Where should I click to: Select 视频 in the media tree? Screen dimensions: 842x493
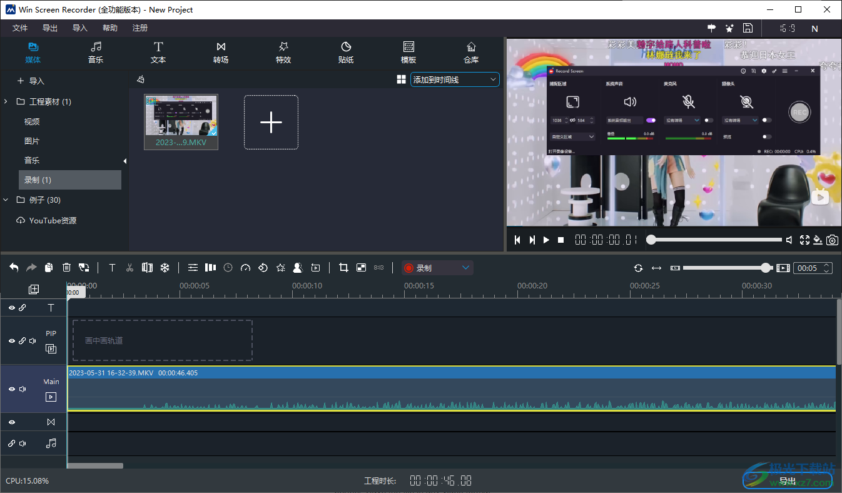point(32,122)
